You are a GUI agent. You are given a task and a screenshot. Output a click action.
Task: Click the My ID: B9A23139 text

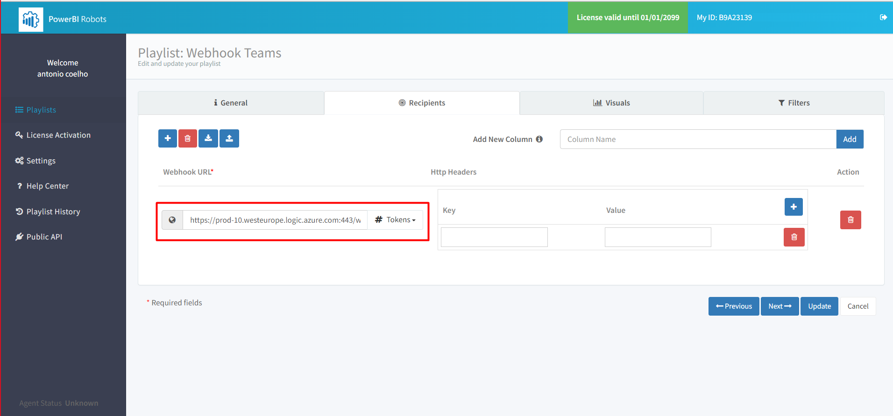click(724, 17)
